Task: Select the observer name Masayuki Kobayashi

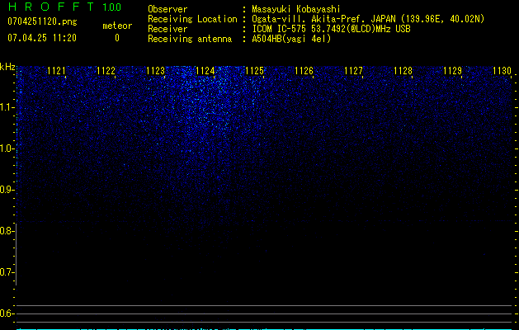Action: click(296, 9)
